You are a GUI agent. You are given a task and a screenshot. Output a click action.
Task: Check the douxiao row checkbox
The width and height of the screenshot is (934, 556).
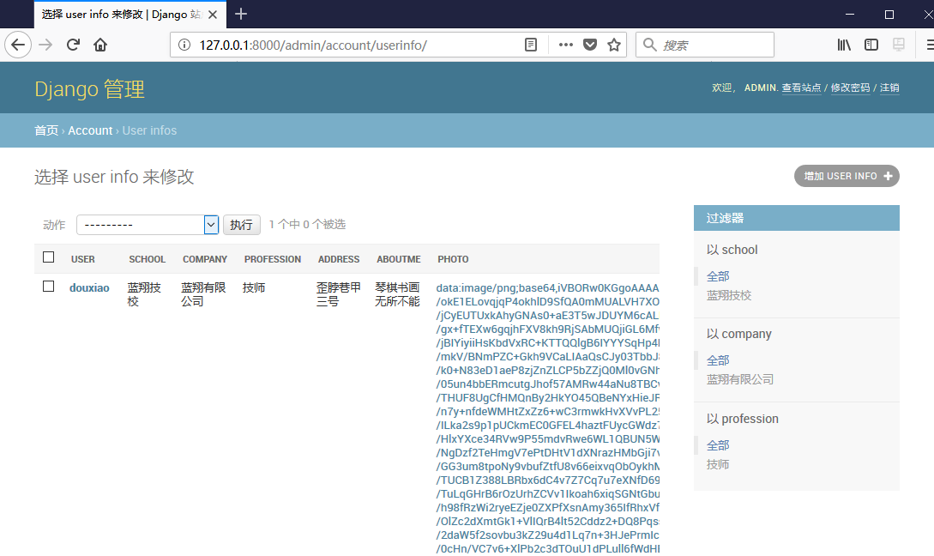click(49, 286)
